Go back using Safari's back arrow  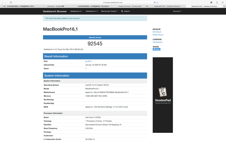coord(3,2)
